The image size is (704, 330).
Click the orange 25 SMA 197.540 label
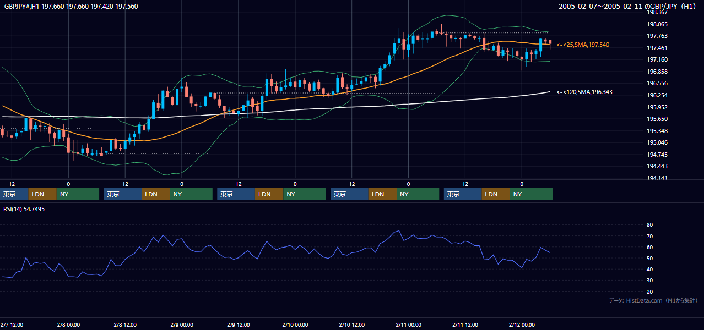583,45
